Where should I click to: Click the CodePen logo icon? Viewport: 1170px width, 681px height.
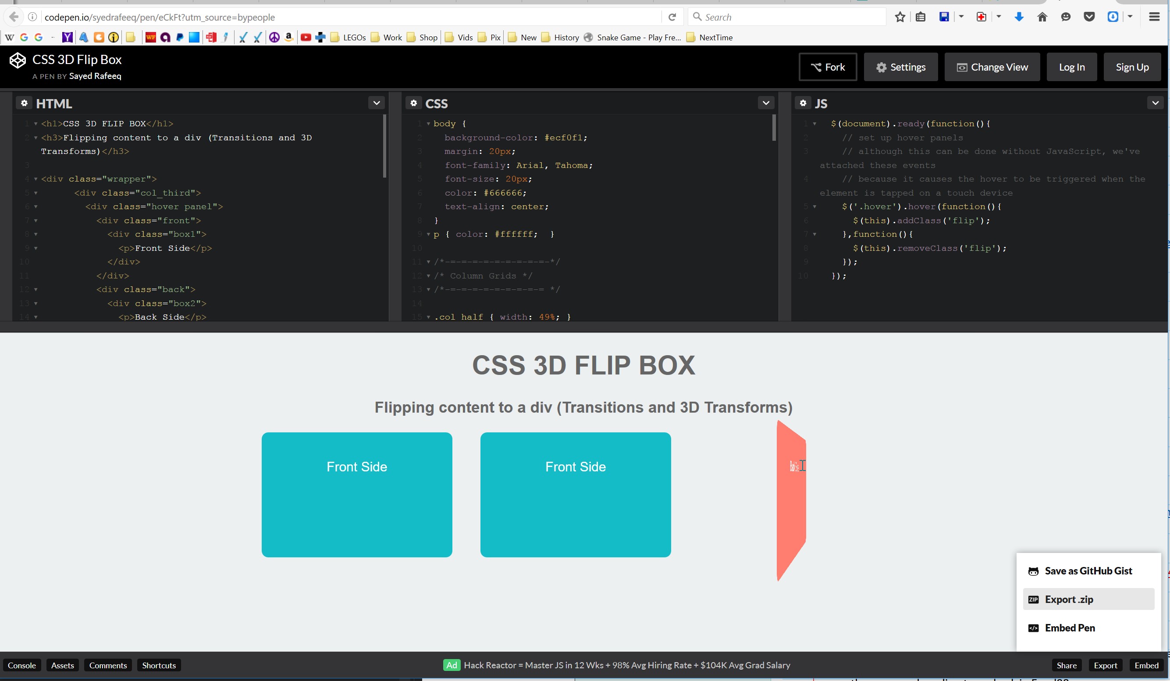18,61
